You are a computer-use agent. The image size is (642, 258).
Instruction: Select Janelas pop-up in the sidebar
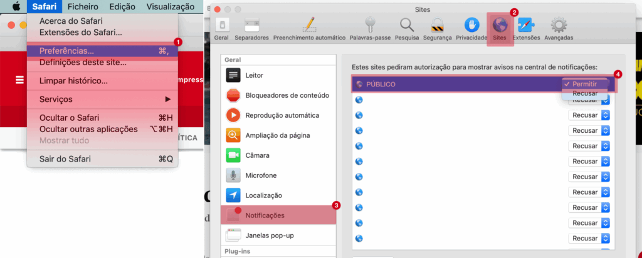pyautogui.click(x=278, y=235)
